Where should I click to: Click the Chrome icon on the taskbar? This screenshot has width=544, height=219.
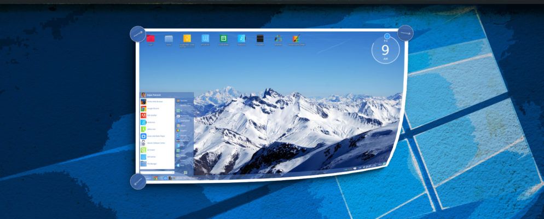click(156, 178)
